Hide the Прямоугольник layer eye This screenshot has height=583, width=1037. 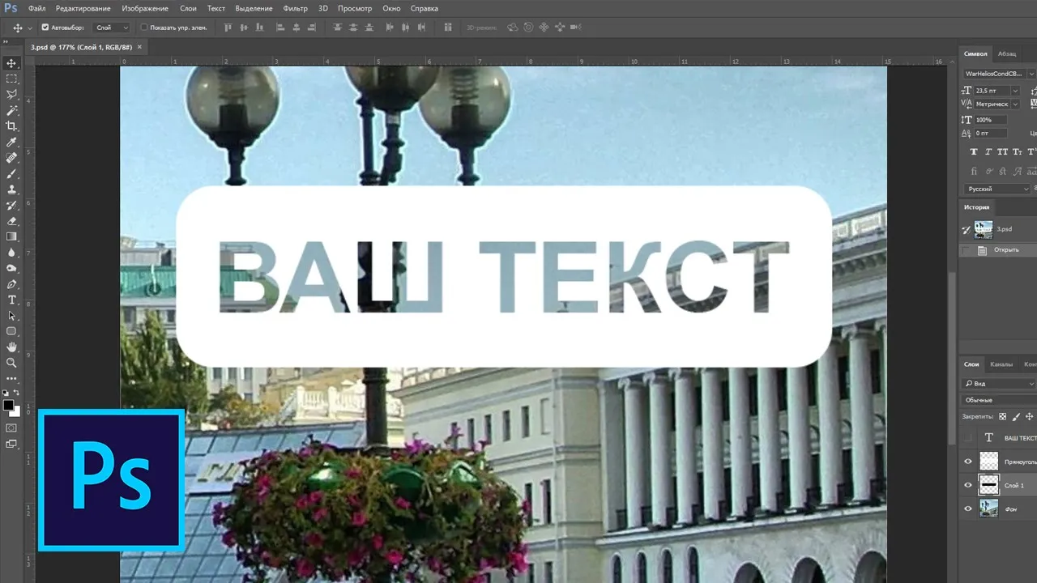[x=967, y=462]
